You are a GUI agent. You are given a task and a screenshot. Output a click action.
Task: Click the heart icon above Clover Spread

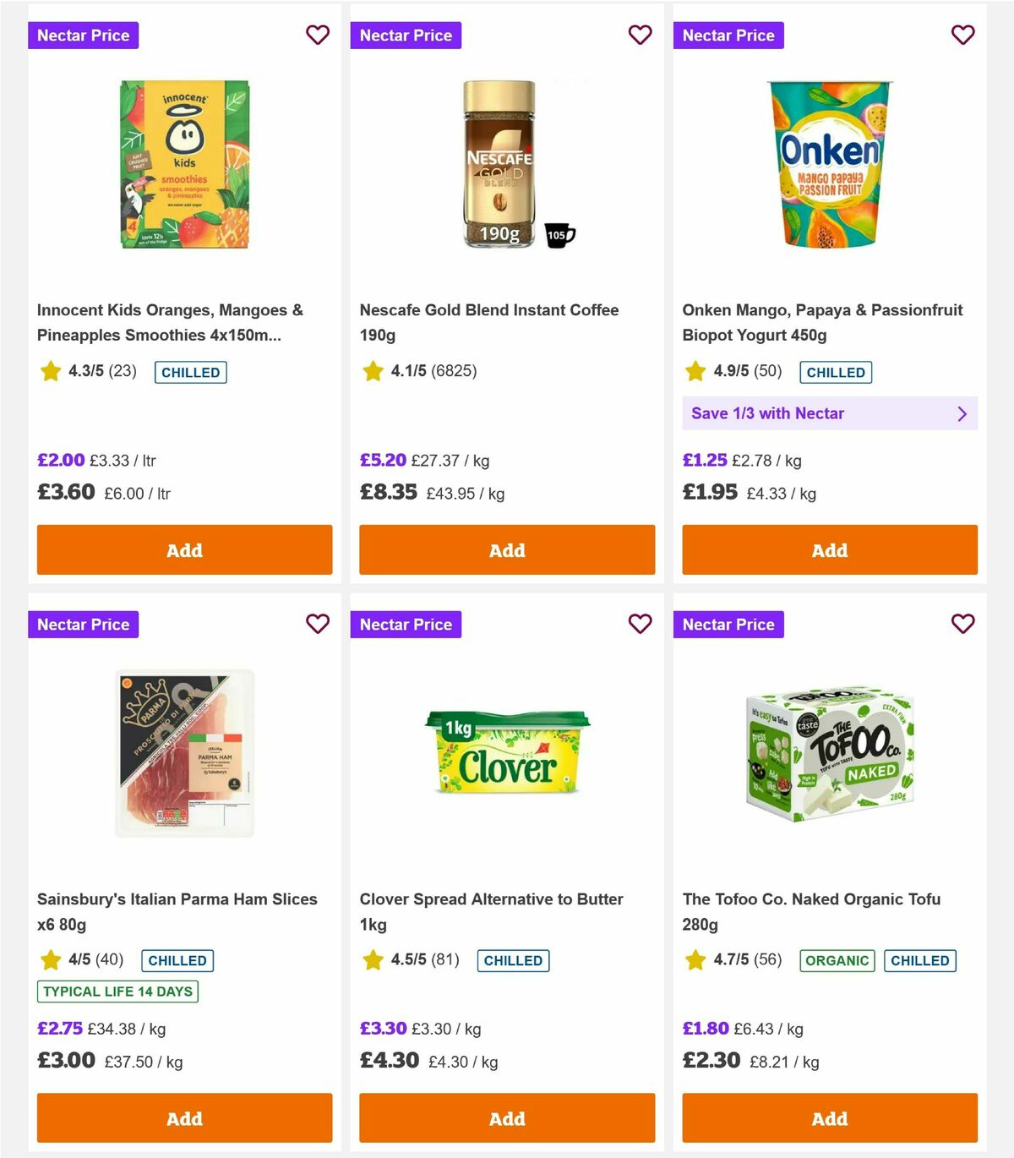coord(641,624)
